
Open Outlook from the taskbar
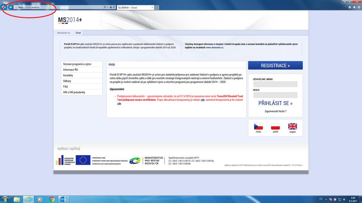tap(64, 199)
